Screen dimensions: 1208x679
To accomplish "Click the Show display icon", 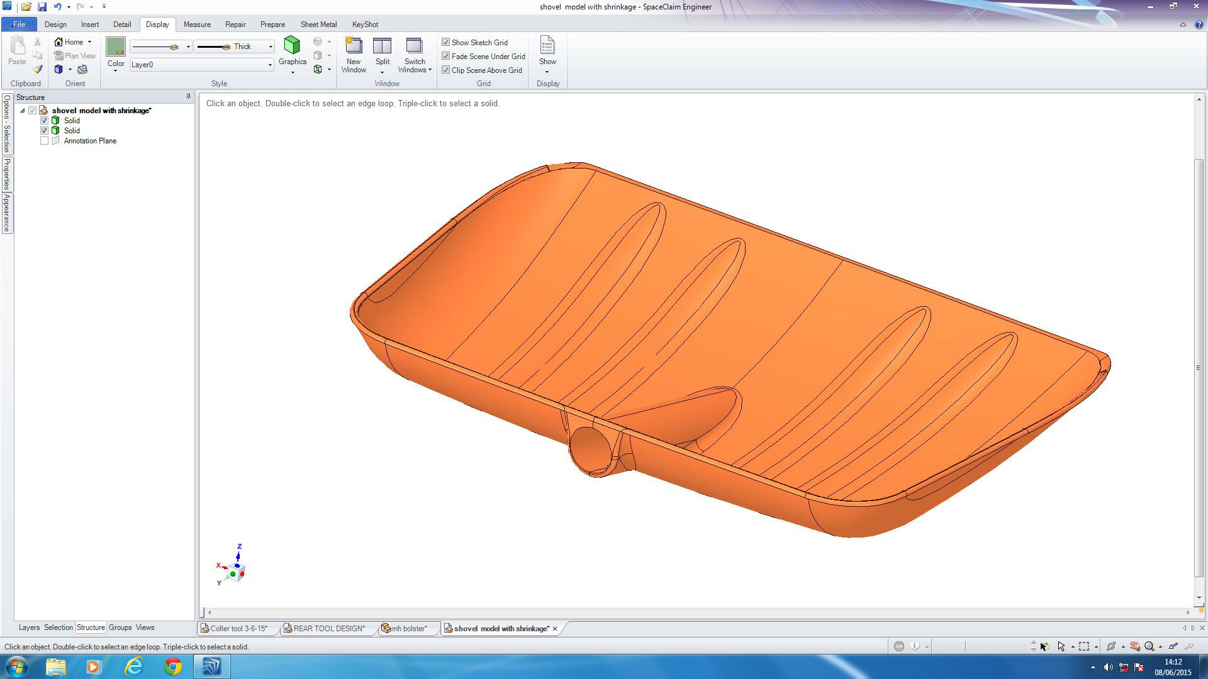I will click(x=547, y=47).
